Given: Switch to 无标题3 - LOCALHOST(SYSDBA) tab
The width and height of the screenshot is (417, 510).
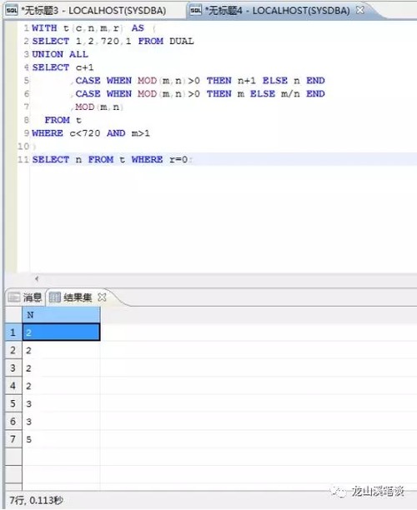Looking at the screenshot, I should click(93, 10).
